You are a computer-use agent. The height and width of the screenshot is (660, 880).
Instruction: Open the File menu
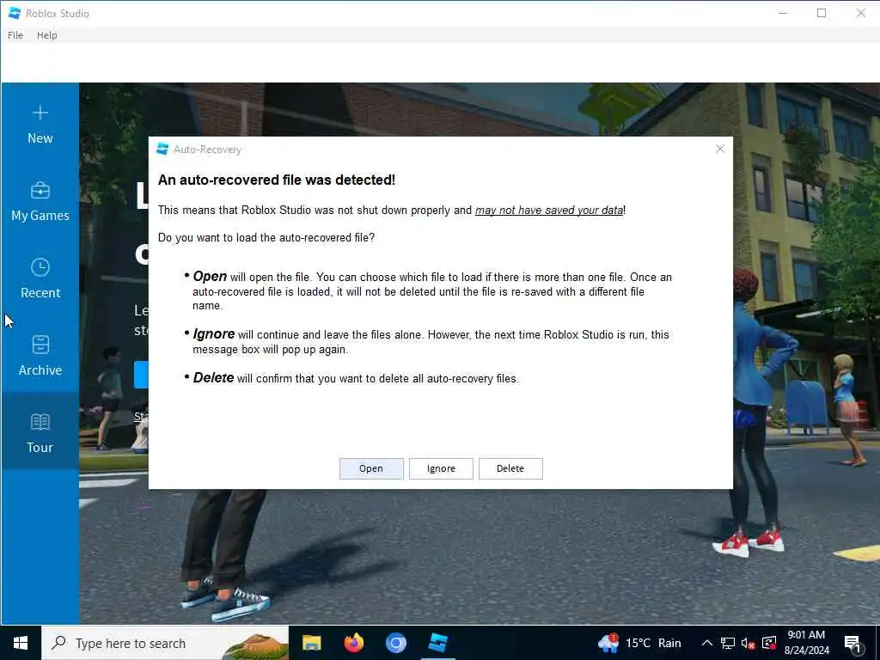pos(15,34)
